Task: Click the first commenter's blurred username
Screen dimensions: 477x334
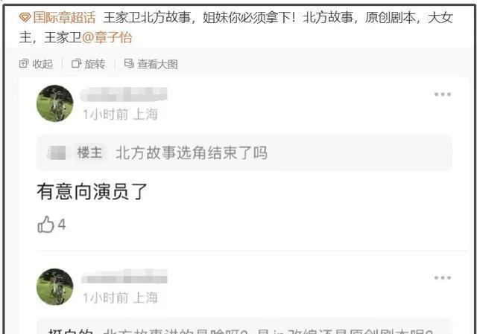Action: pos(124,94)
